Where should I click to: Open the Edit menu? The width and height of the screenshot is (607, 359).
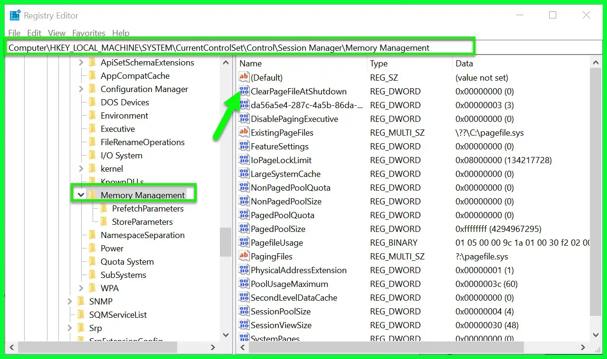click(x=34, y=33)
